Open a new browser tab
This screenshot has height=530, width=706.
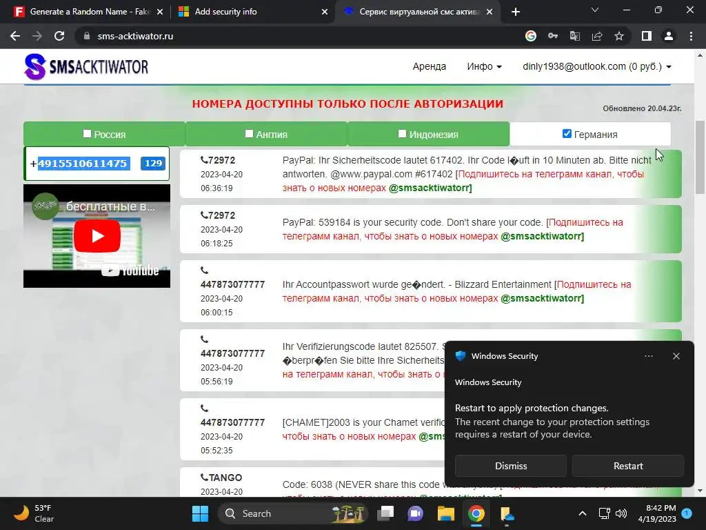pos(516,12)
